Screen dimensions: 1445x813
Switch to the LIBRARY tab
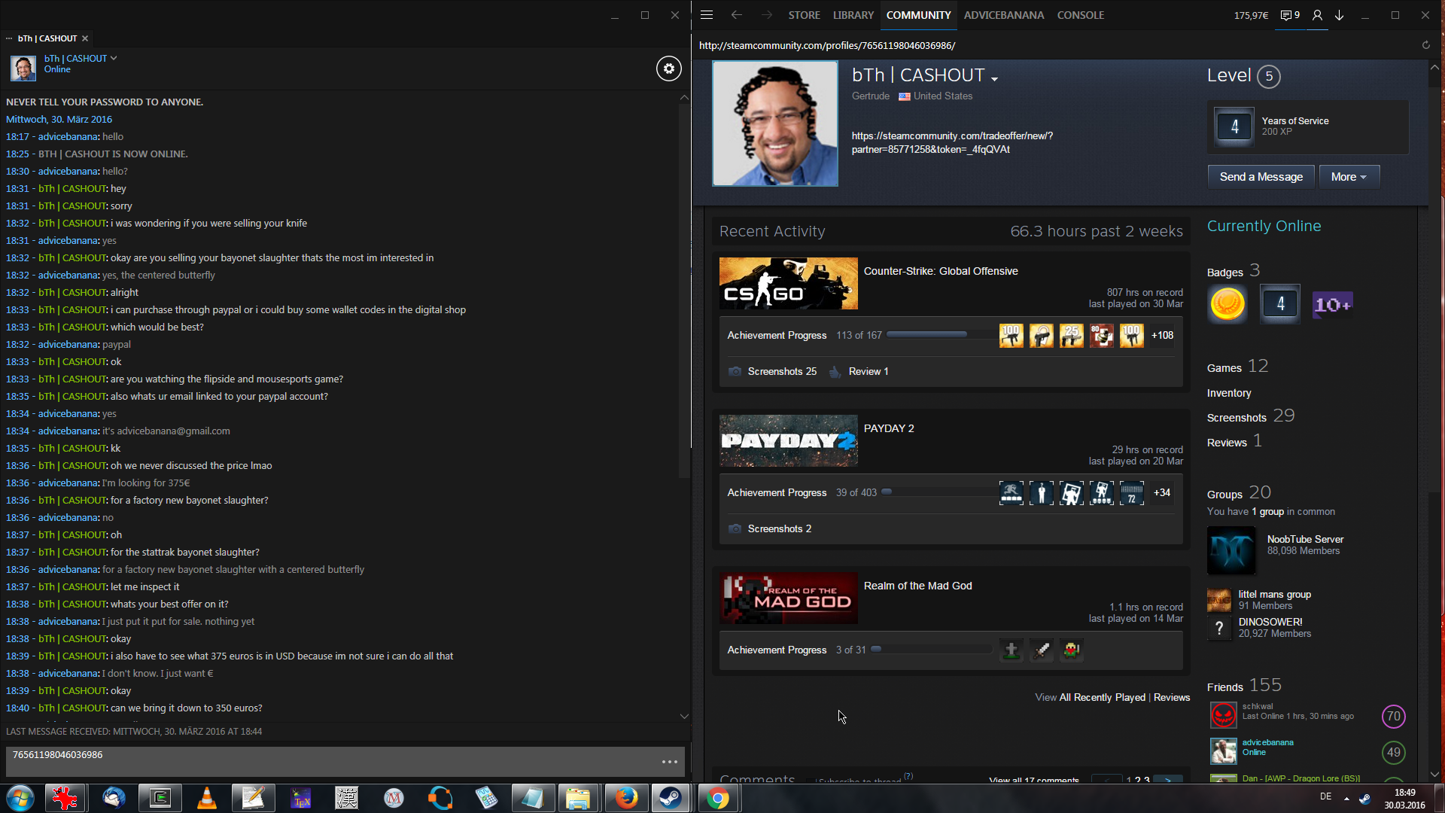point(853,15)
